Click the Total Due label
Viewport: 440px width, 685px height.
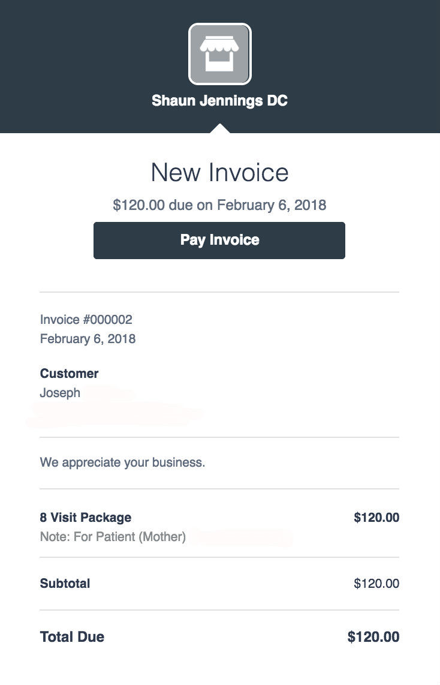point(72,637)
